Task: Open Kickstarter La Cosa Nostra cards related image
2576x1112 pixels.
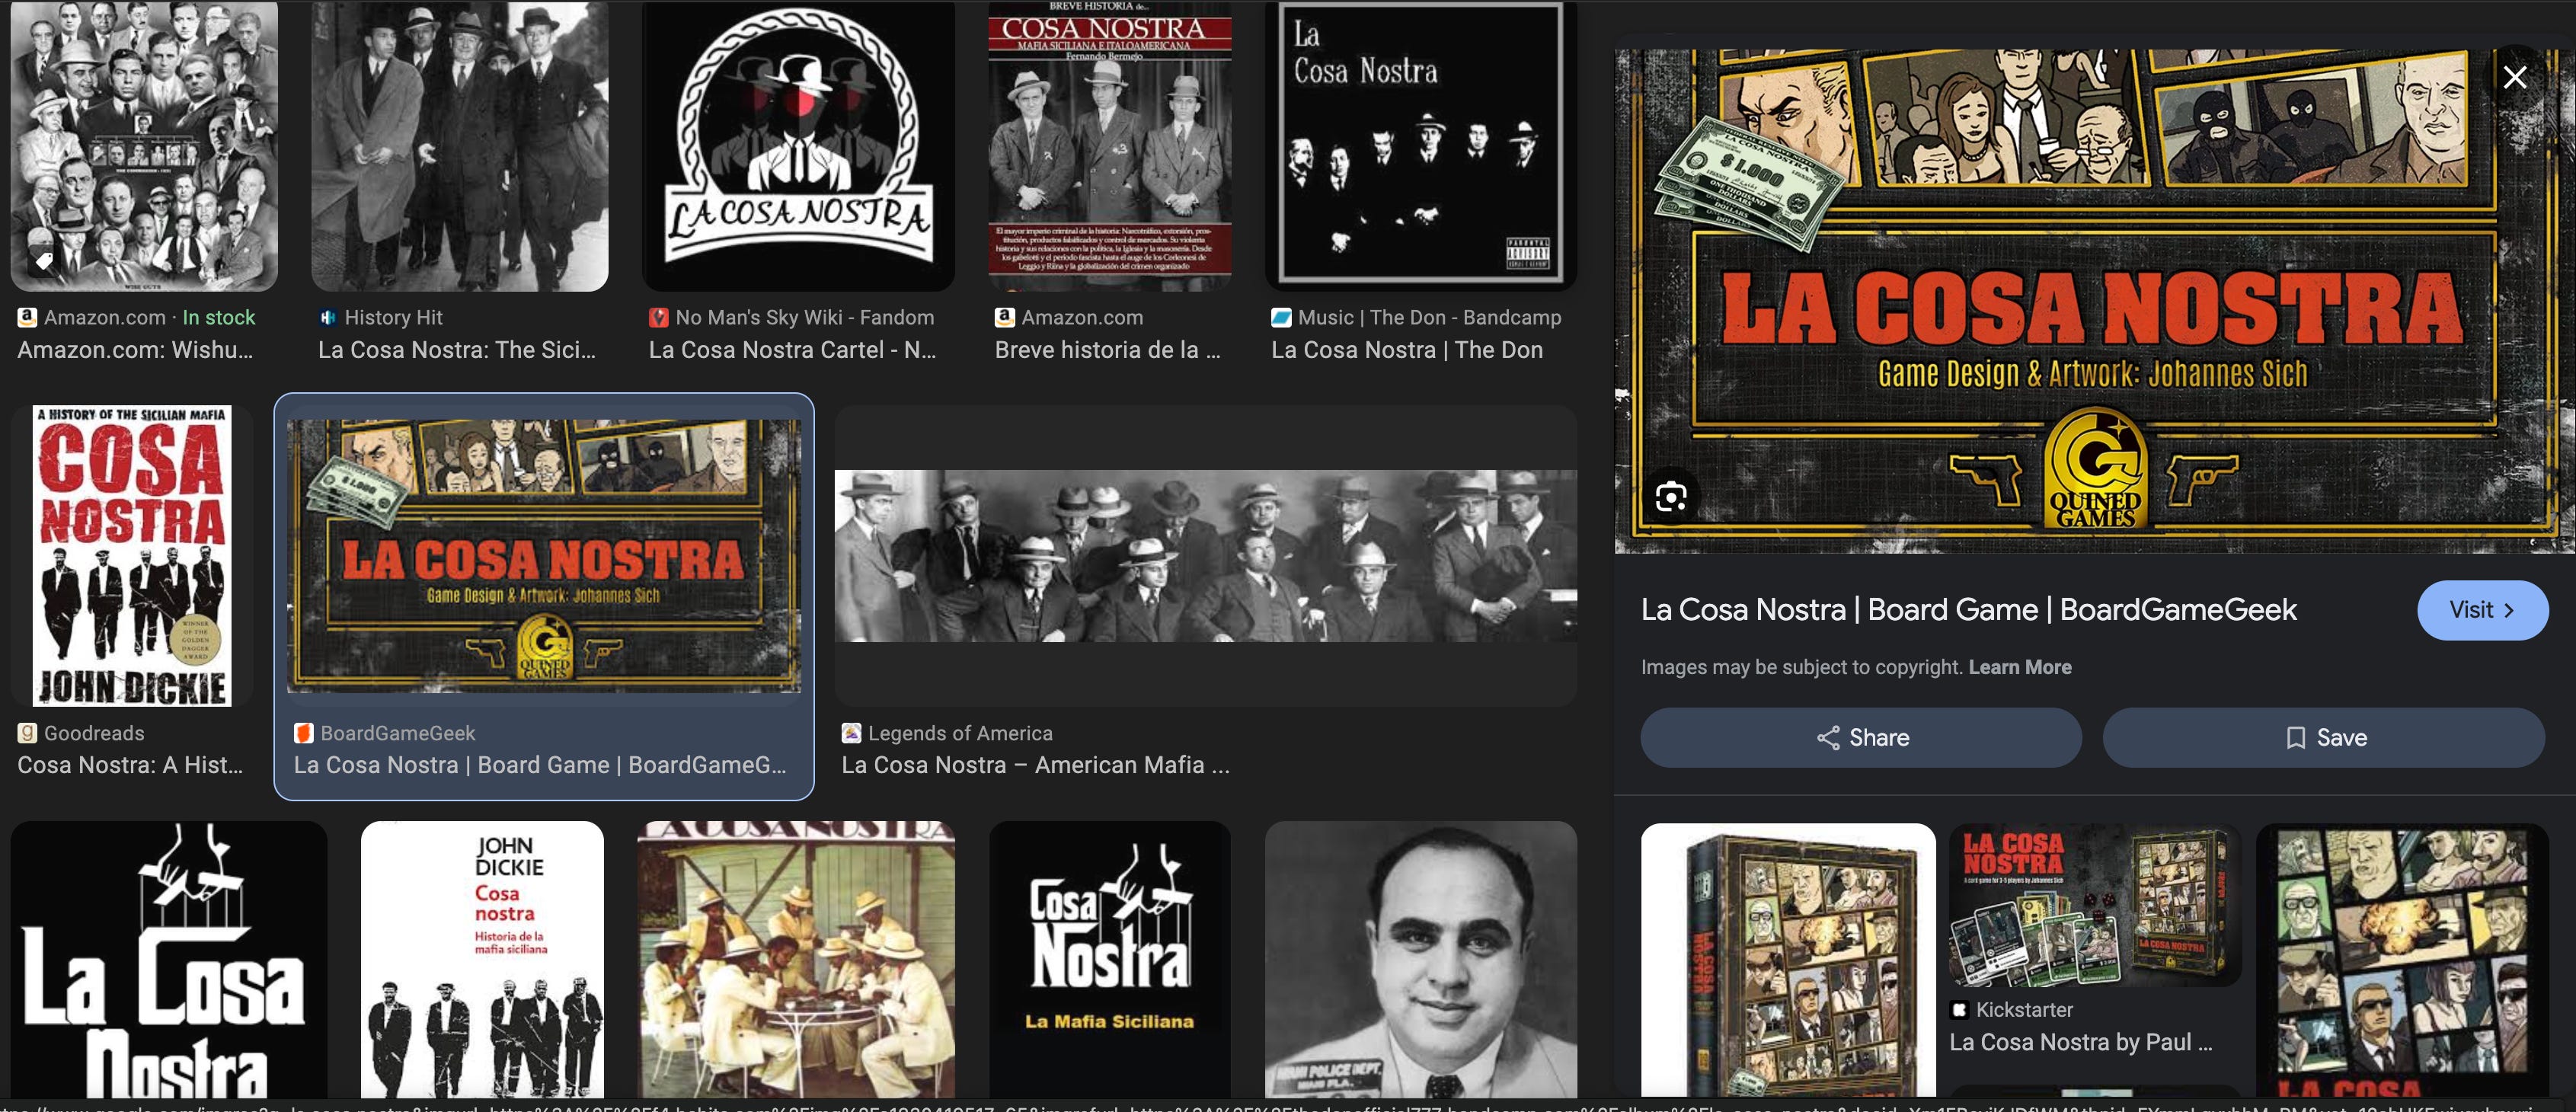Action: [x=2095, y=905]
